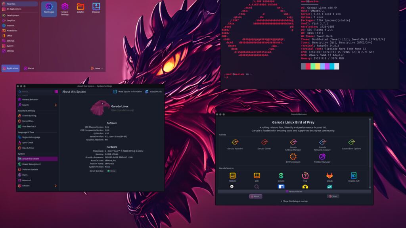
Task: Click the About... button in Garuda Welcome
Action: [x=256, y=196]
